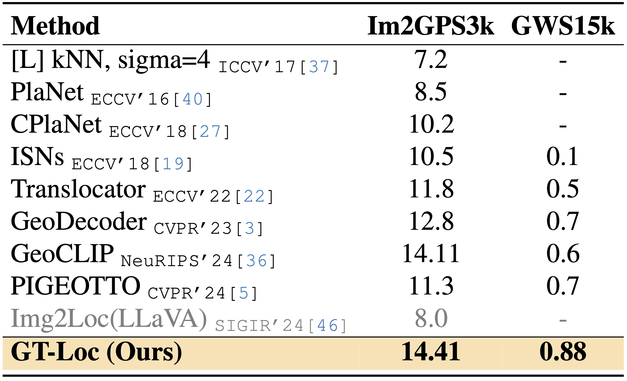Click GeoCLIP's 14.11 Im2GPS3k score
Viewport: 627px width, 381px height.
(x=431, y=254)
